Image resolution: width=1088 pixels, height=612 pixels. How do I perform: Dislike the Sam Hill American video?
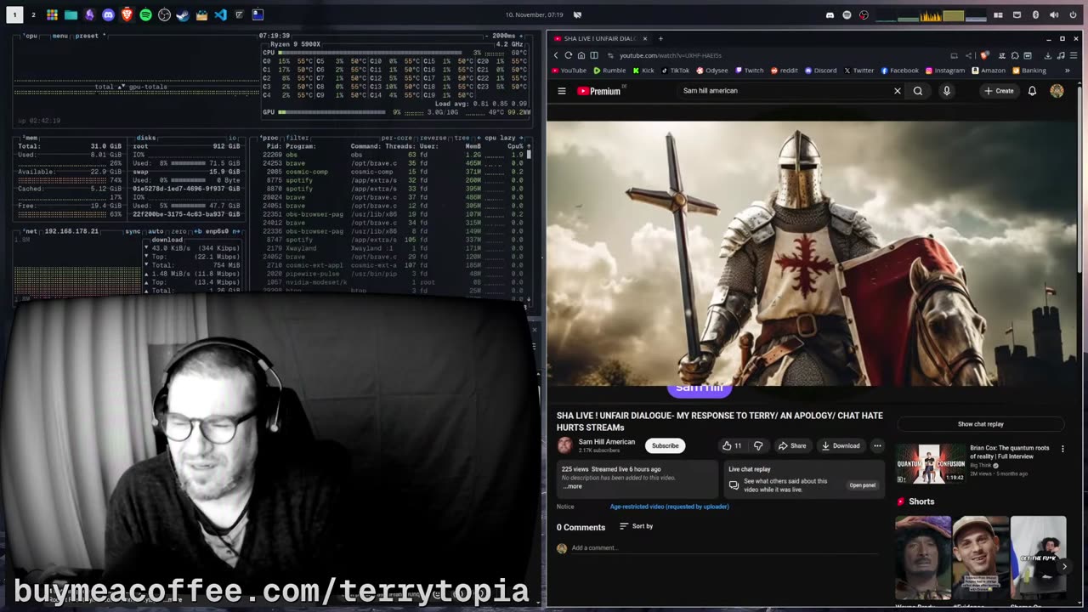point(758,445)
